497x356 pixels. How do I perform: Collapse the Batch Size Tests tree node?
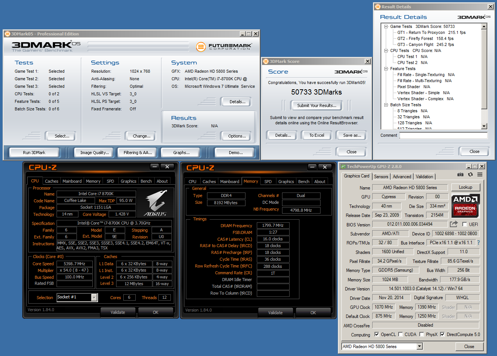386,105
